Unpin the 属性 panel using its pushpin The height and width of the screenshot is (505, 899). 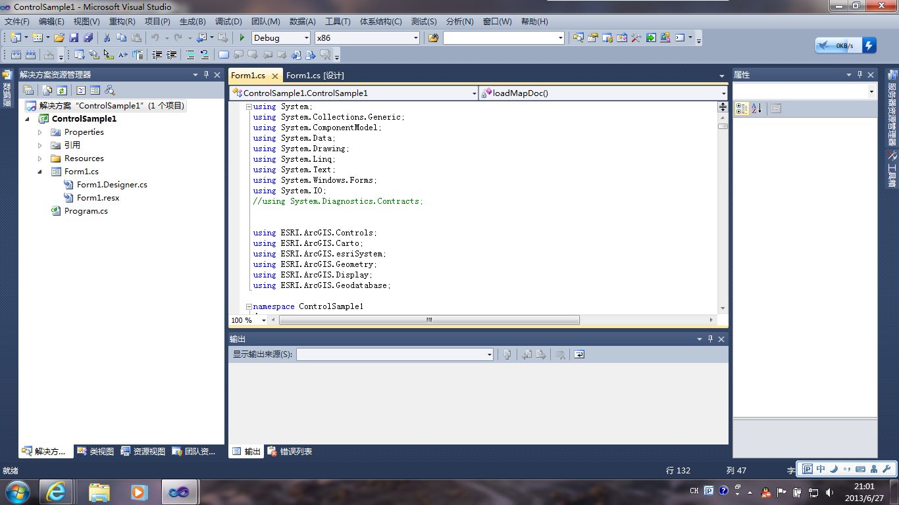pyautogui.click(x=860, y=74)
